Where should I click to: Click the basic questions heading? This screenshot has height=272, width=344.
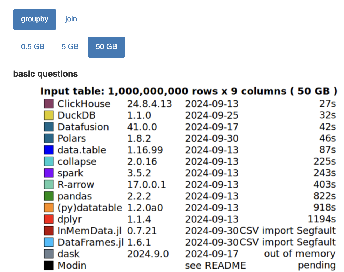pyautogui.click(x=46, y=74)
